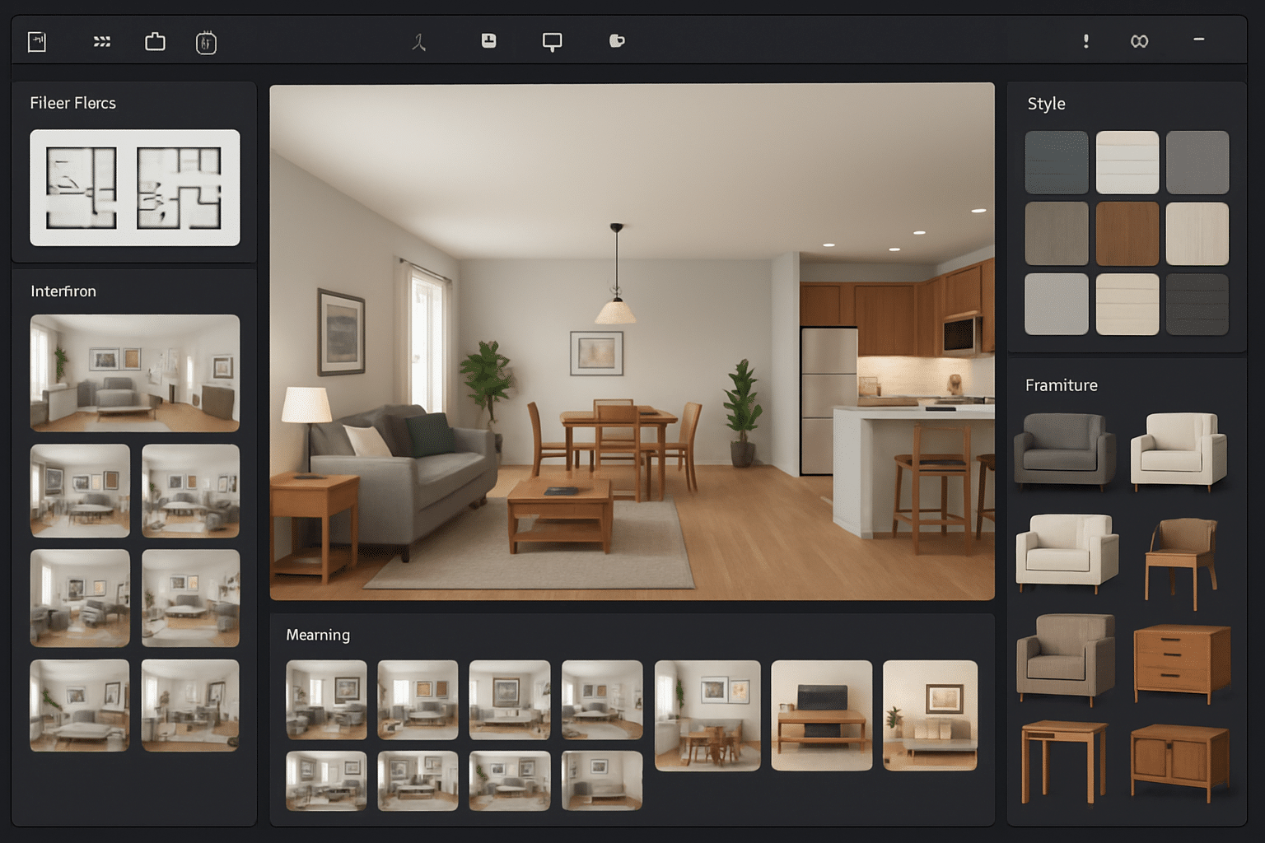Choose the taupe brown-gray Style swatch
Image resolution: width=1265 pixels, height=843 pixels.
point(1057,234)
